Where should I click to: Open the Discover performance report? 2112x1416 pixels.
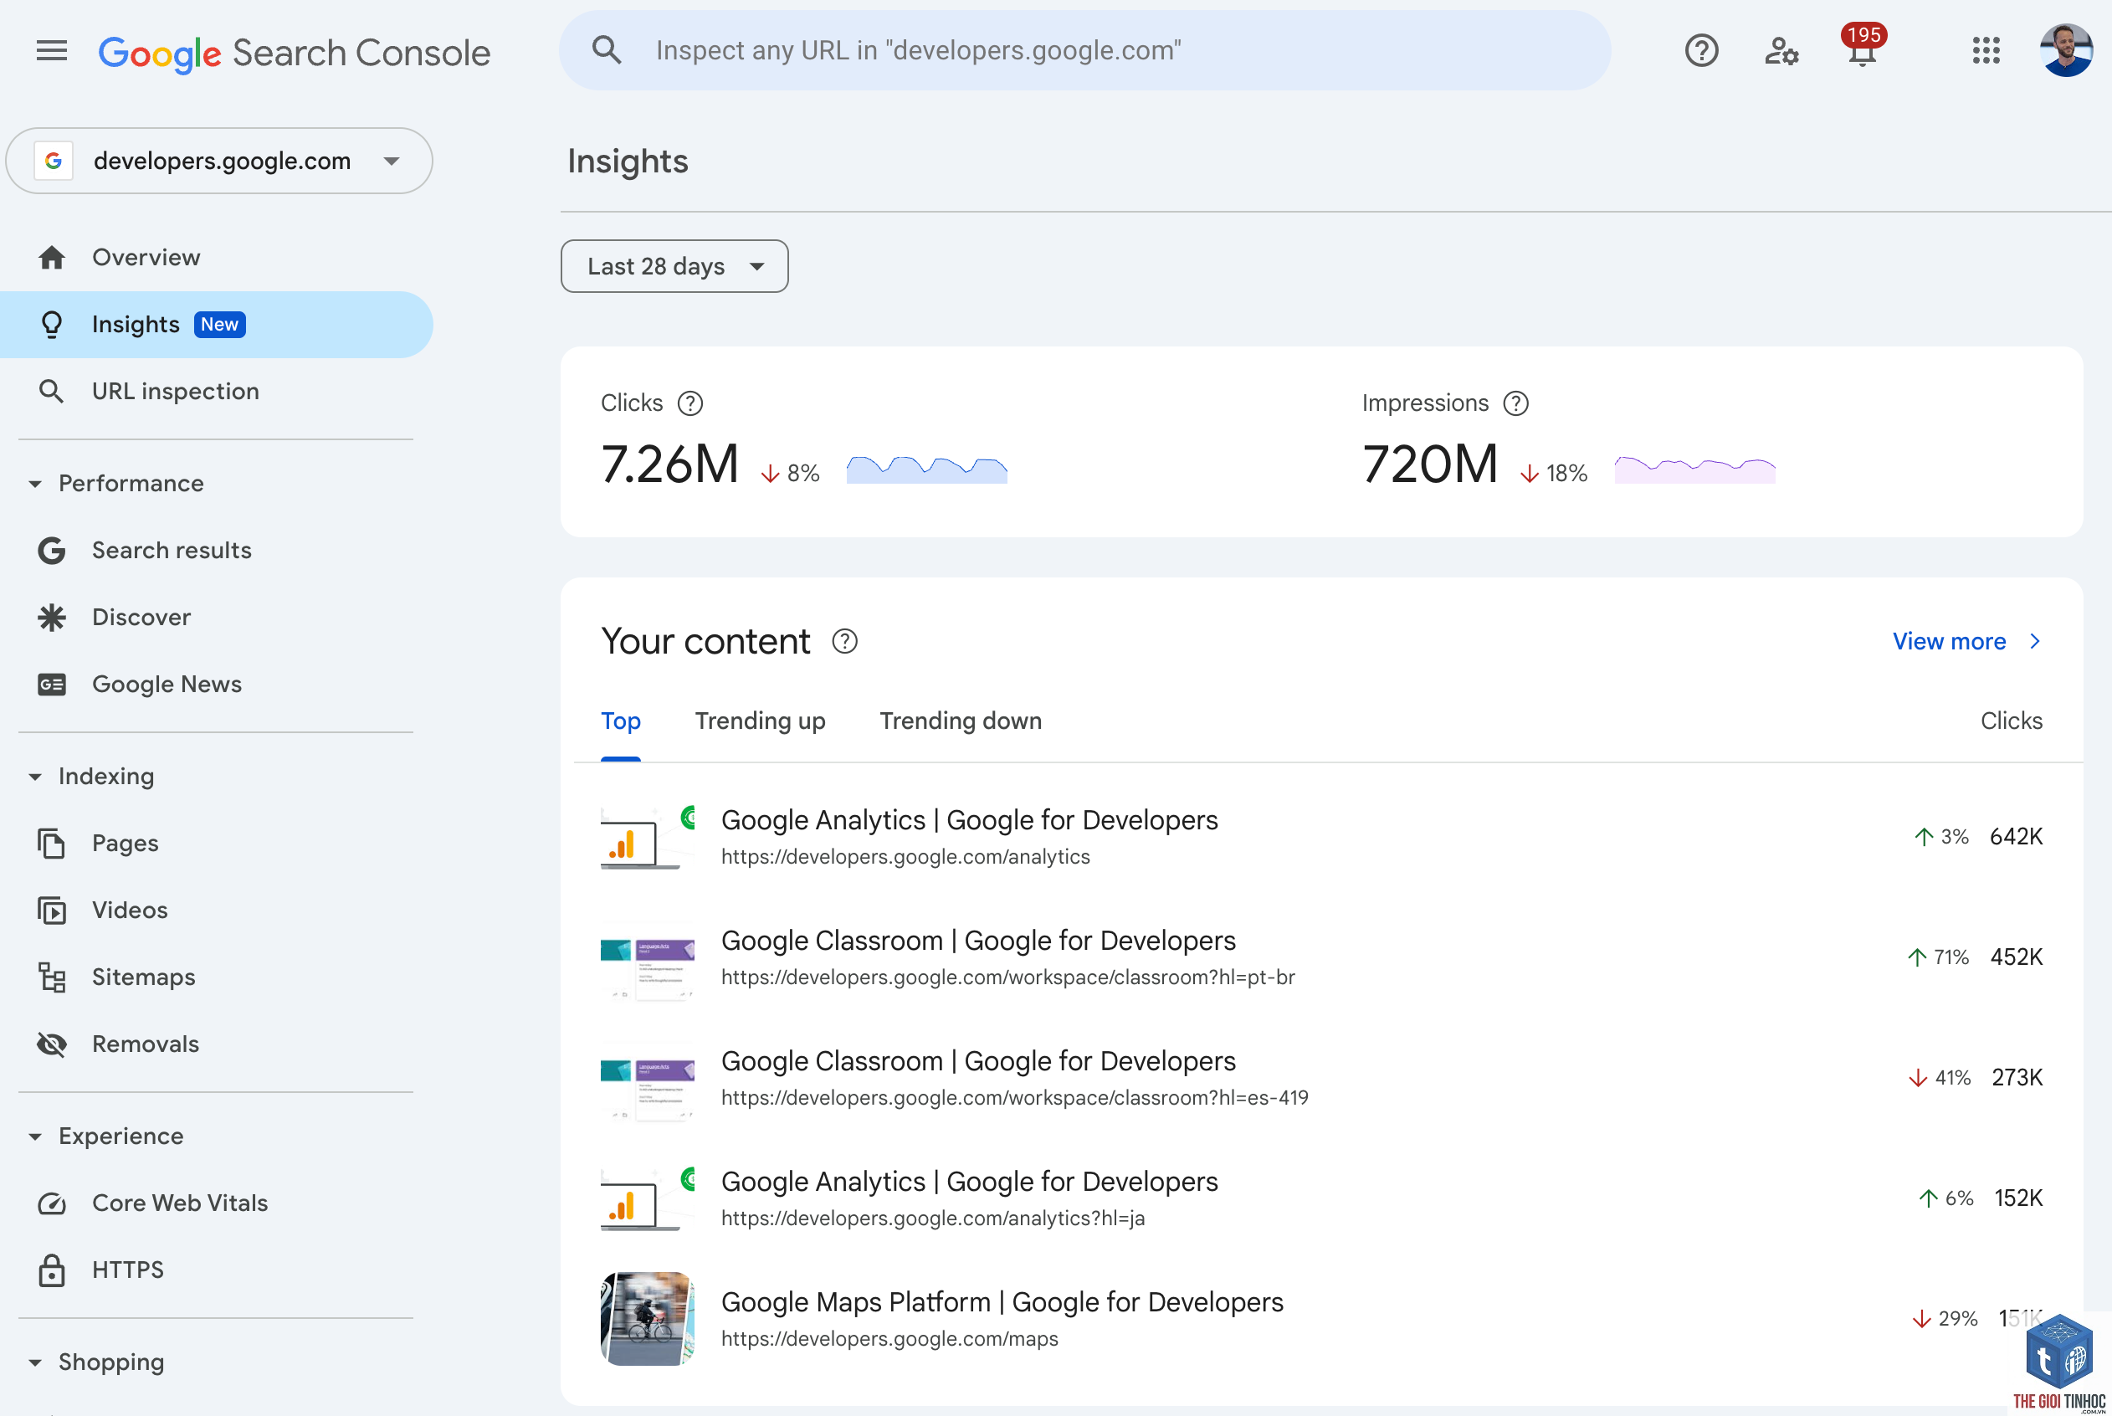pos(217,617)
